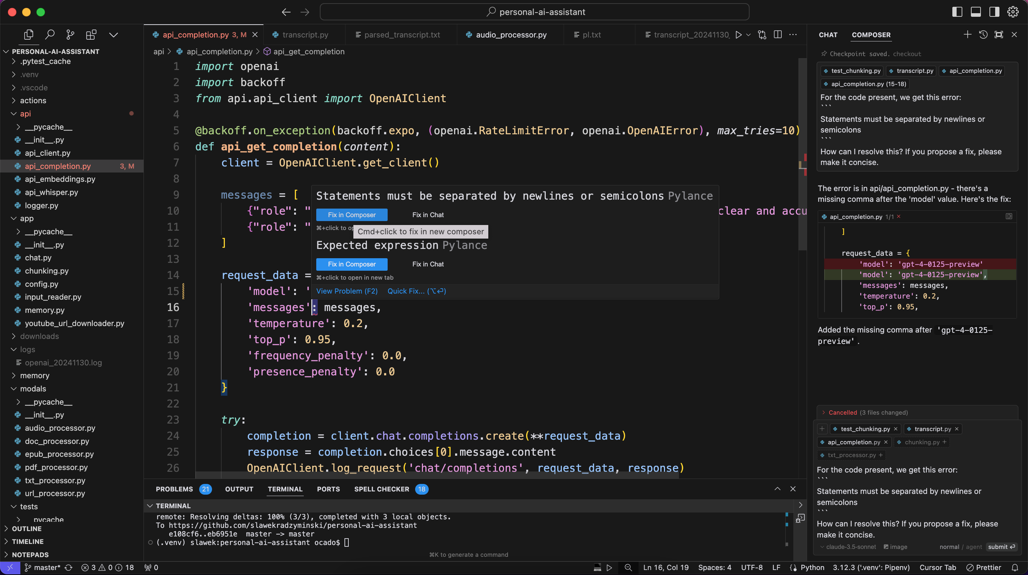
Task: Open api_whisper.py in explorer
Action: pyautogui.click(x=72, y=192)
